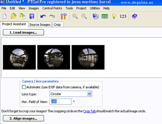Screen dimensions: 162x124
Task: Click the Hor. Field of View input field
Action: (61, 101)
